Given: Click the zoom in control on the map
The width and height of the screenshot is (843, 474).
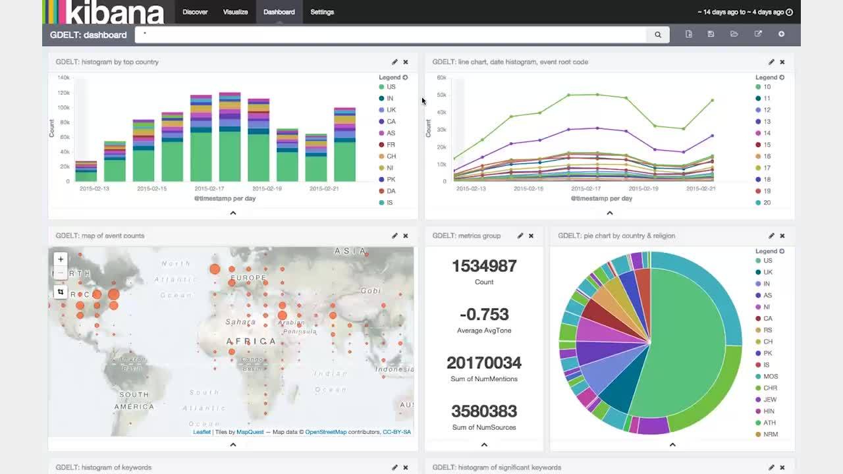Looking at the screenshot, I should 60,259.
